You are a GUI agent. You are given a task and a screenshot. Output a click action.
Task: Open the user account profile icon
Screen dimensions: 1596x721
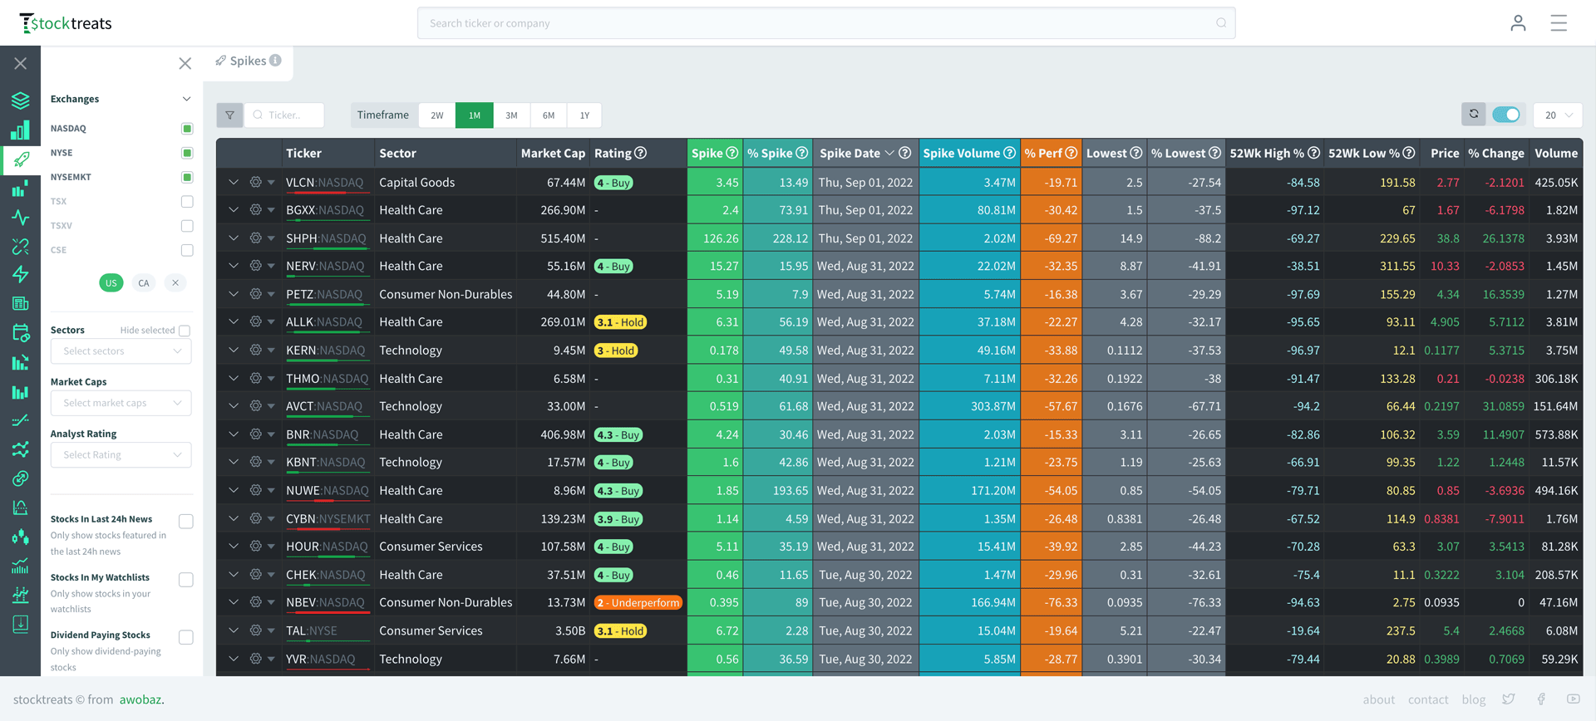(x=1518, y=23)
